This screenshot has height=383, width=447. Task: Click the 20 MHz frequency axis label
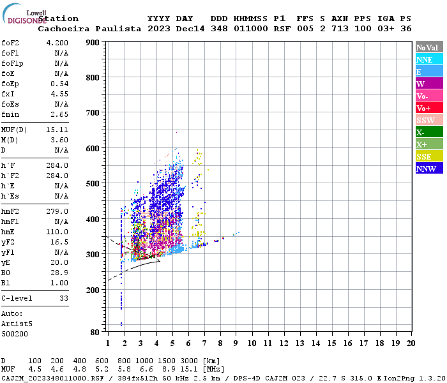(411, 343)
